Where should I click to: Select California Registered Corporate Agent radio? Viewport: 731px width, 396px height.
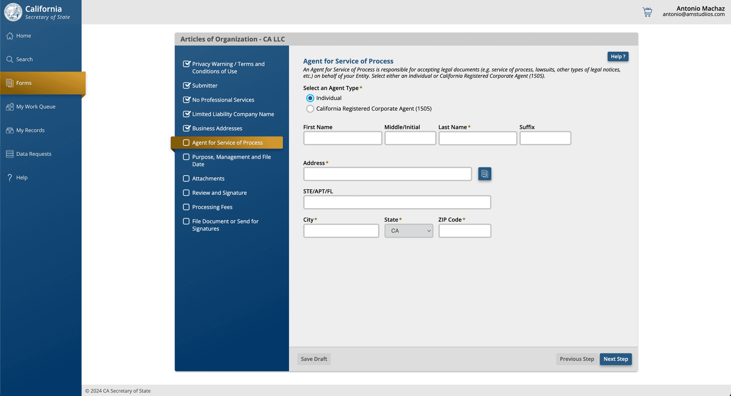(x=310, y=109)
